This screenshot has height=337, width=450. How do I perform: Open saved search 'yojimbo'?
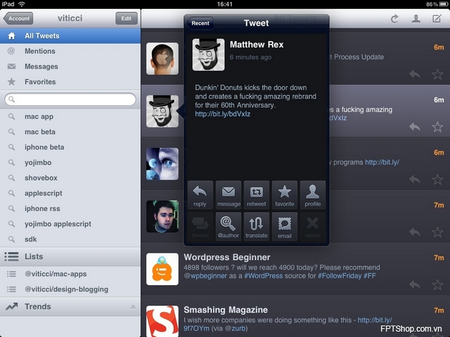click(x=70, y=162)
